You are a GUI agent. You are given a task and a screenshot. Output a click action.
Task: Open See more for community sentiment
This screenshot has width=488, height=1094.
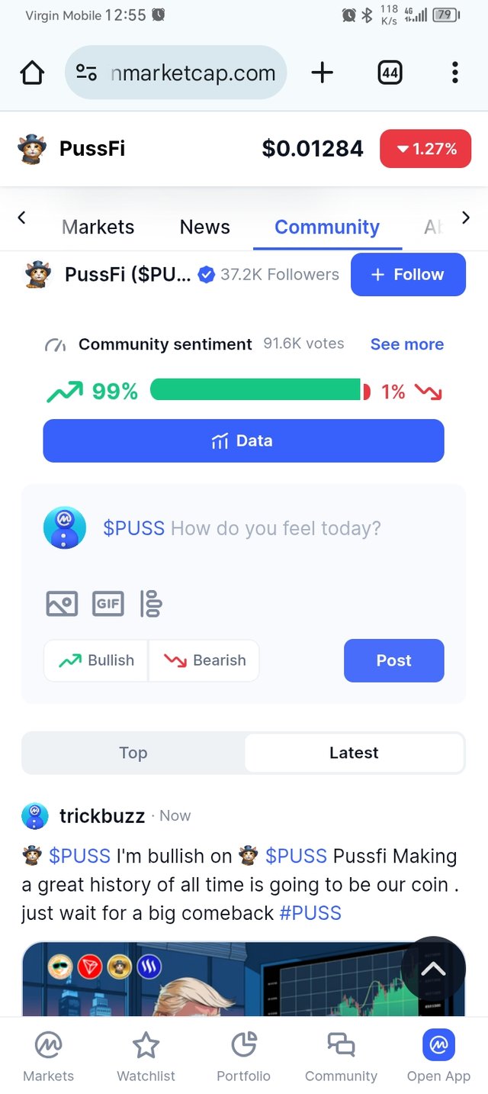(407, 344)
